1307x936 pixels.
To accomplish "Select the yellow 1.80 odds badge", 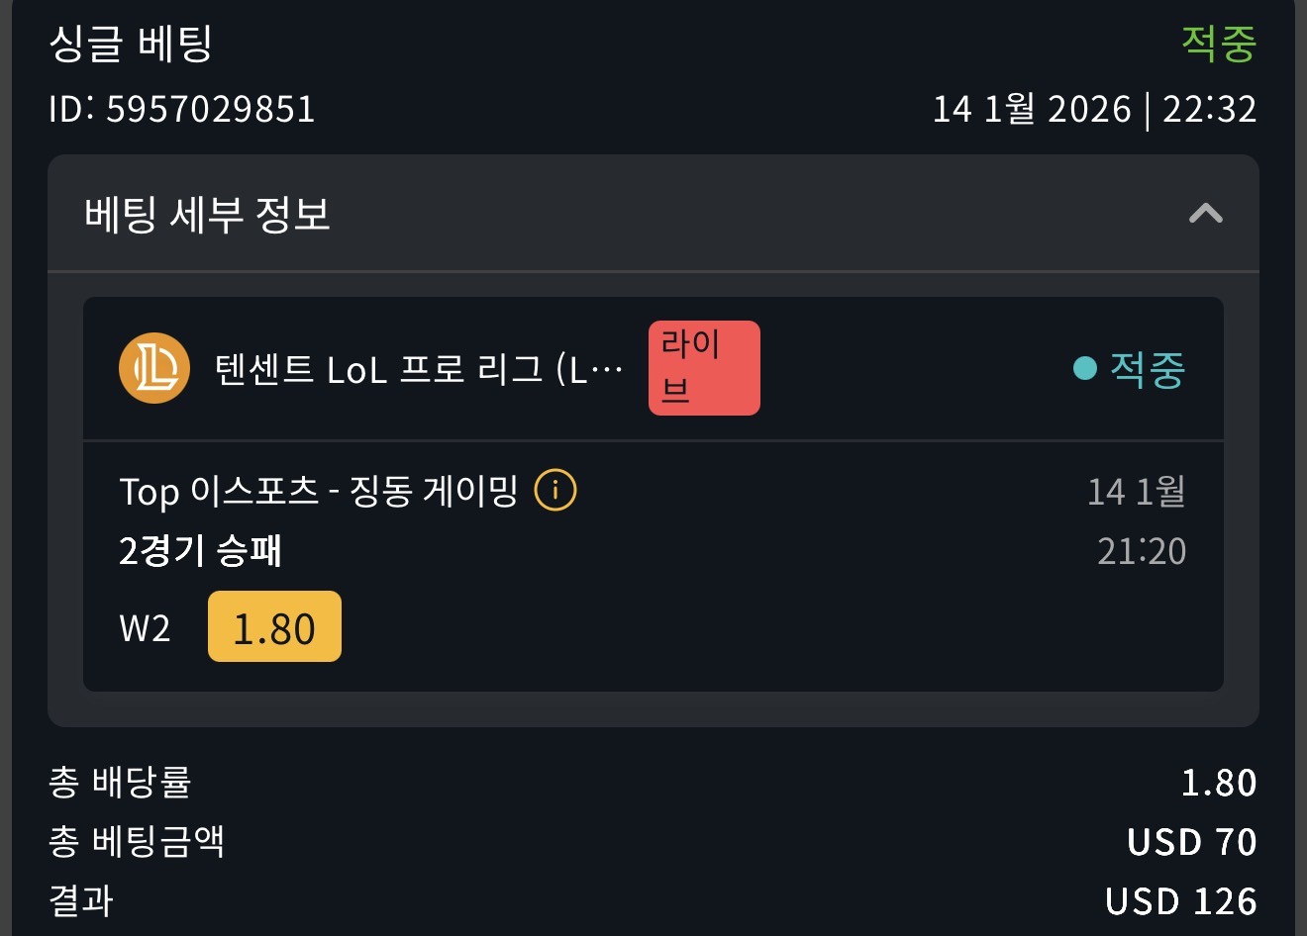I will click(274, 627).
